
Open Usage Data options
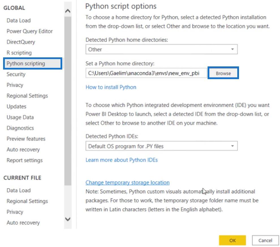click(x=20, y=117)
